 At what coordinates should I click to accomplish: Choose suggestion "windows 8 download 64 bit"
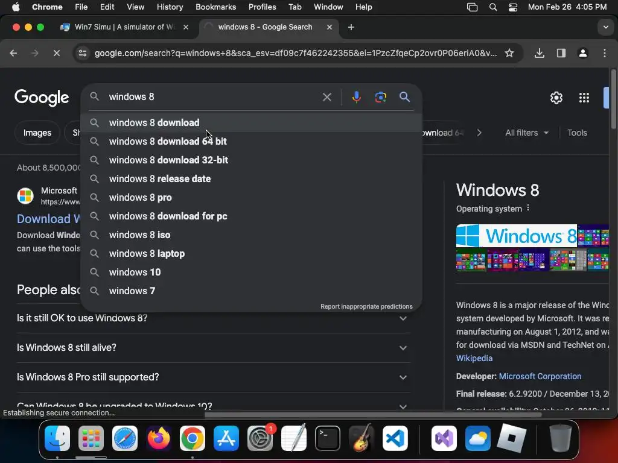[x=252, y=141]
